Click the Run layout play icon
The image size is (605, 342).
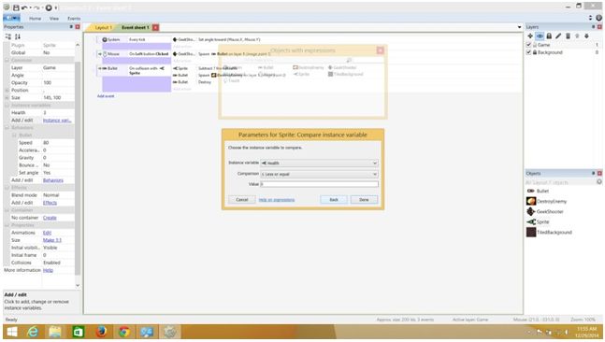pos(49,7)
